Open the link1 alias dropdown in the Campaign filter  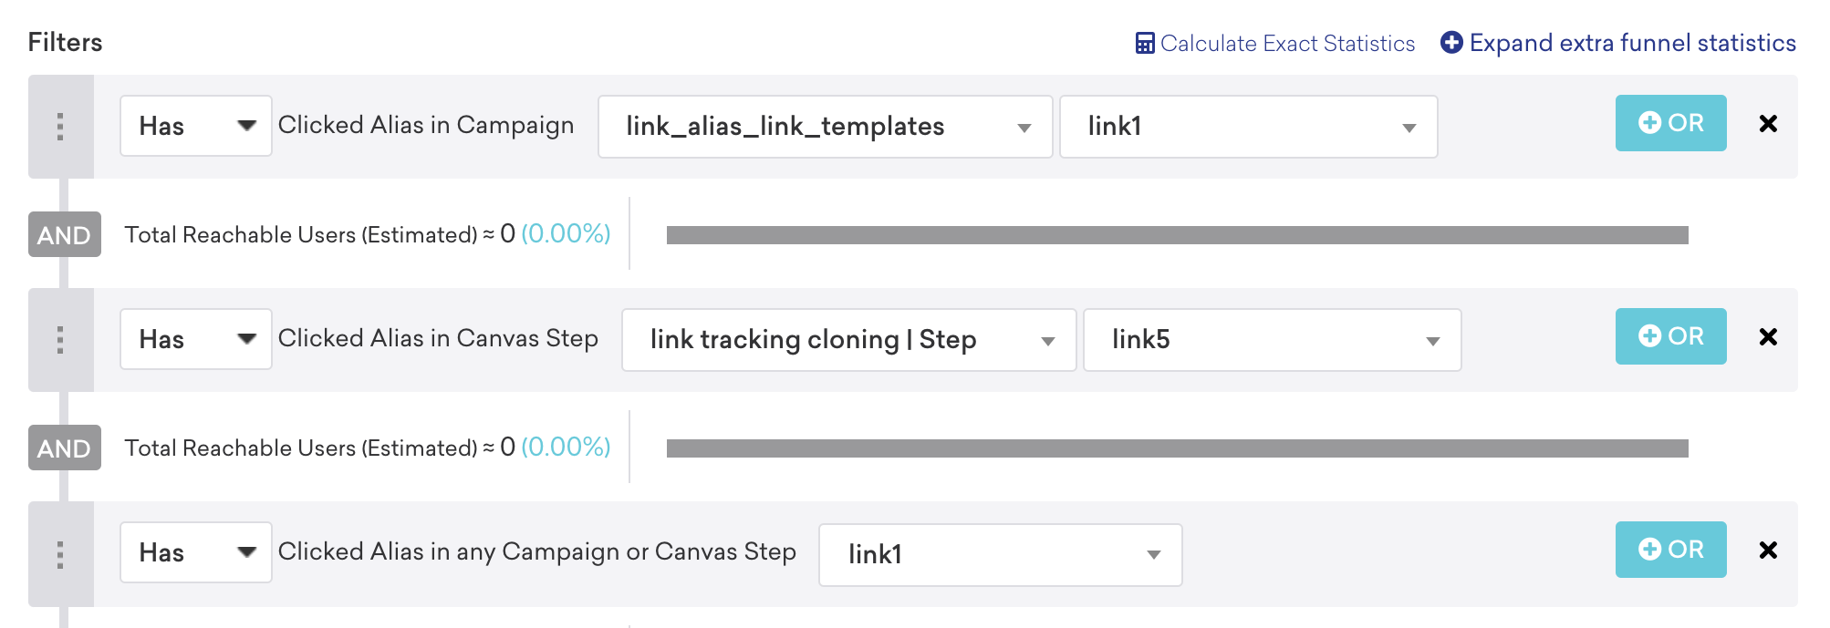coord(1249,127)
